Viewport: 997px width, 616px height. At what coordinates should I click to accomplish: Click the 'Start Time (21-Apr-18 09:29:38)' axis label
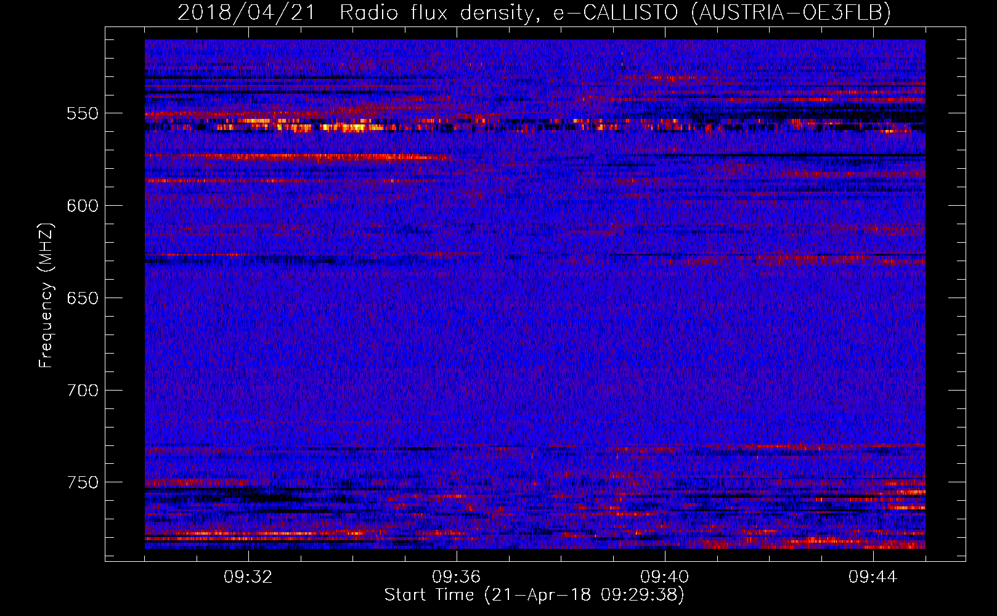pos(534,595)
